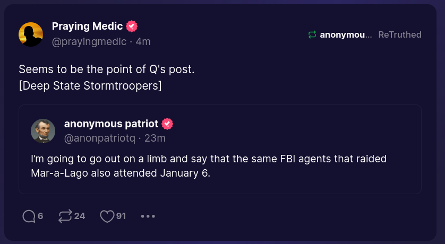Screen dimensions: 445x244
Task: Click Praying Medic's verified badge
Action: [132, 26]
